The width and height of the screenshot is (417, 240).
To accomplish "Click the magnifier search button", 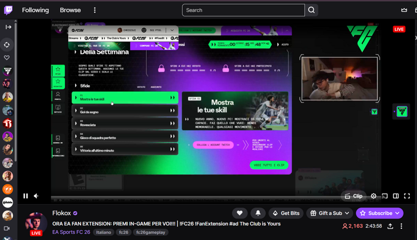I will [x=311, y=10].
